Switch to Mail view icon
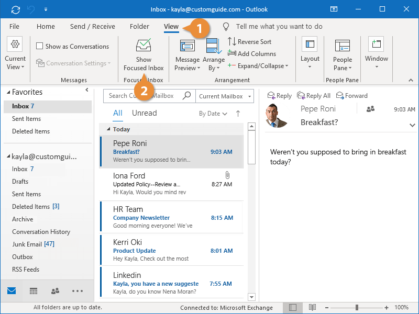The image size is (419, 314). [12, 291]
